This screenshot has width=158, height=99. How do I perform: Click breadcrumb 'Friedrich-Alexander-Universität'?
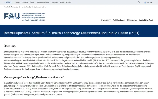(x=15, y=7)
